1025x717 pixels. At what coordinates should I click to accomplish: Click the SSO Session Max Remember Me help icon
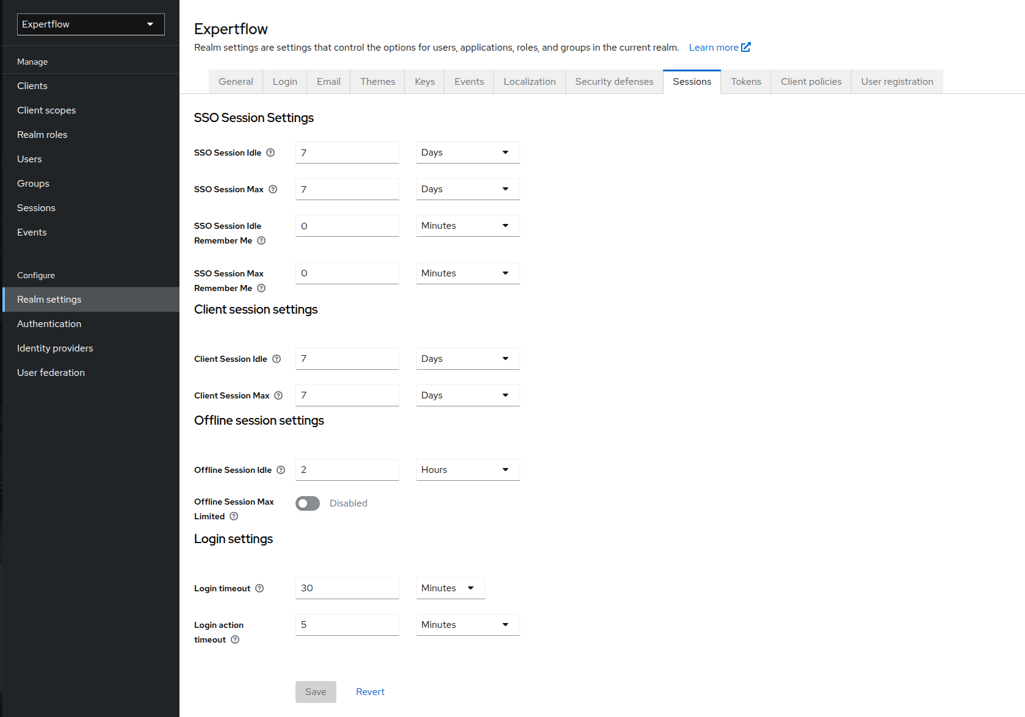click(261, 288)
